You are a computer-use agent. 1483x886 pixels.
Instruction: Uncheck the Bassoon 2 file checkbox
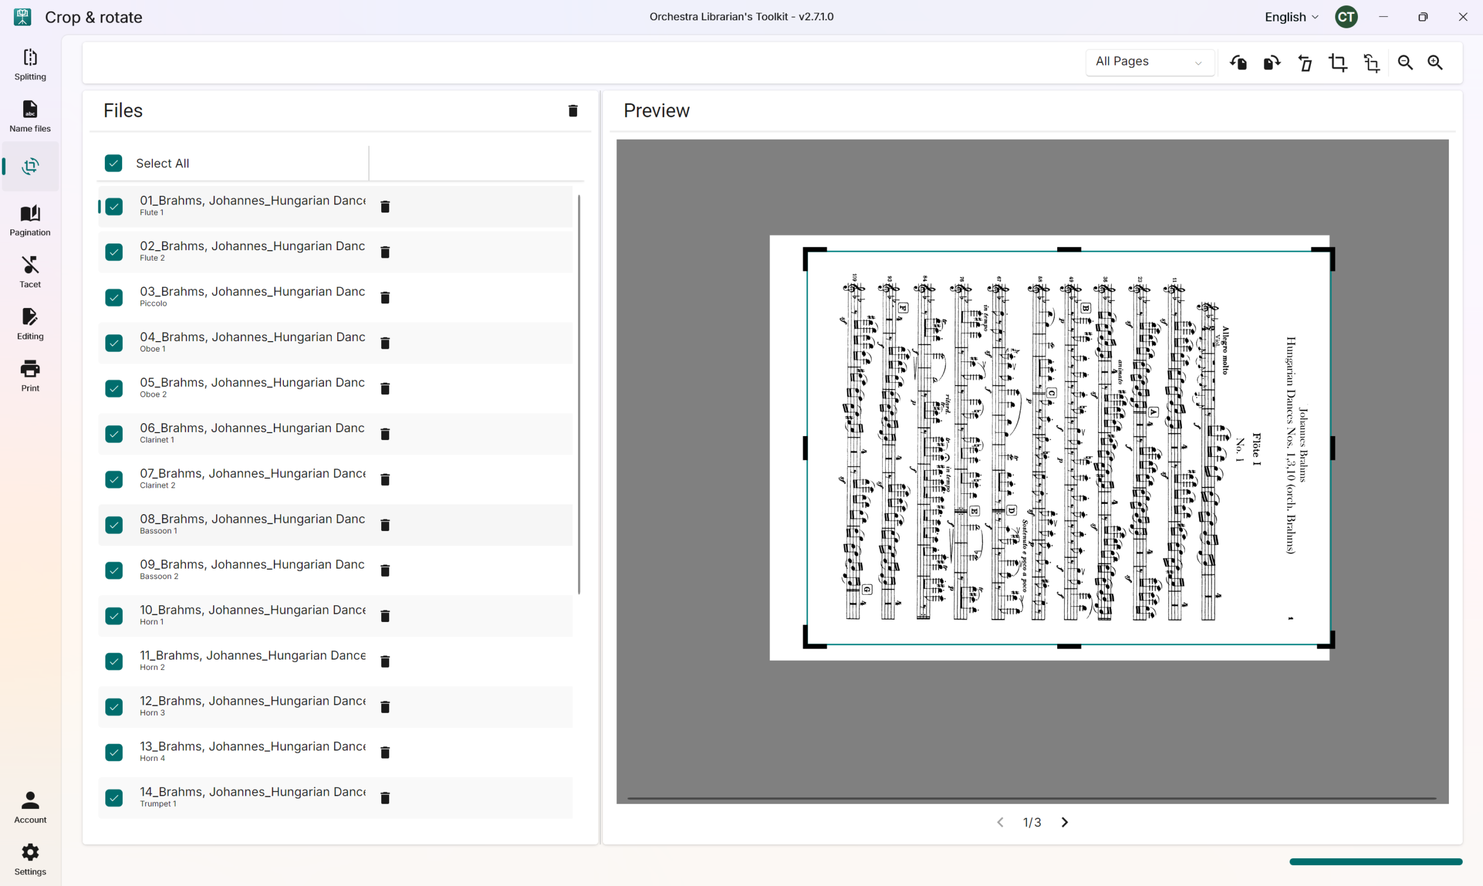[114, 570]
